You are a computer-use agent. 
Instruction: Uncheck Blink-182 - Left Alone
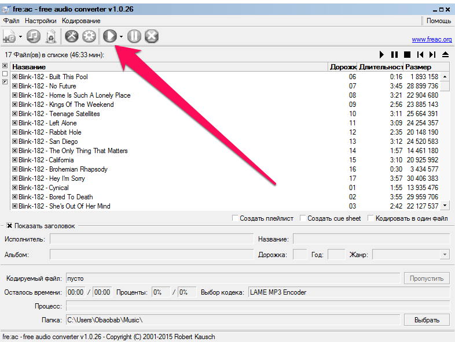[14, 123]
